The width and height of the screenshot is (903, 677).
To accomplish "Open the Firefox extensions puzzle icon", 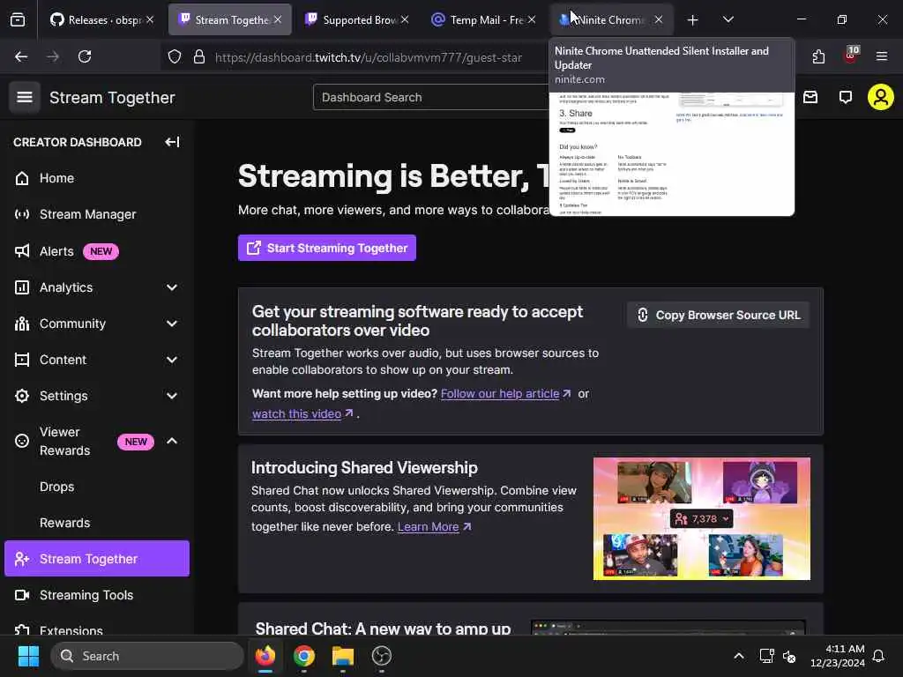I will (x=818, y=56).
